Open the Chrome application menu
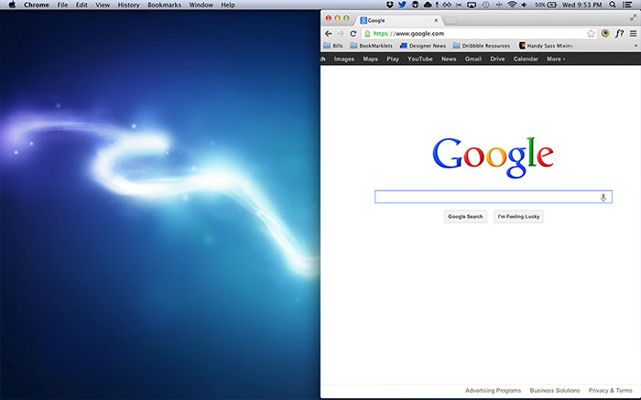The width and height of the screenshot is (641, 400). click(37, 5)
